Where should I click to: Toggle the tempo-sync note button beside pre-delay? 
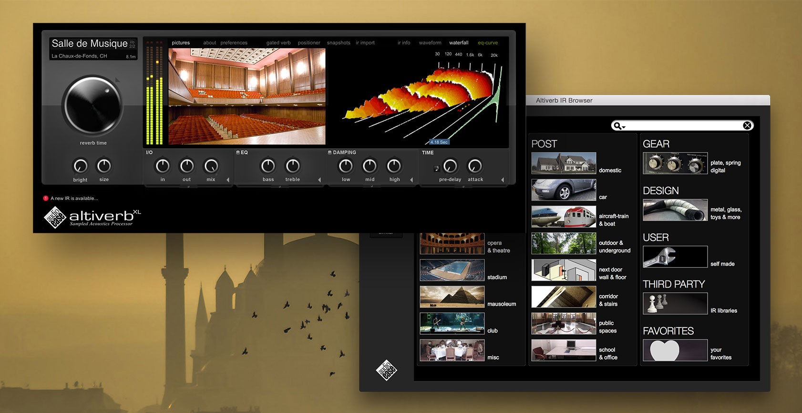point(436,168)
